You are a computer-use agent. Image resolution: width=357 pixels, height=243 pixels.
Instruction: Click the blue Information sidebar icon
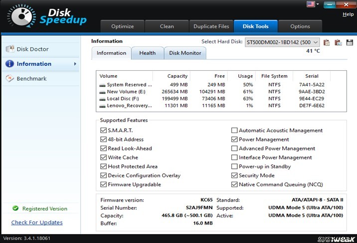[9, 64]
